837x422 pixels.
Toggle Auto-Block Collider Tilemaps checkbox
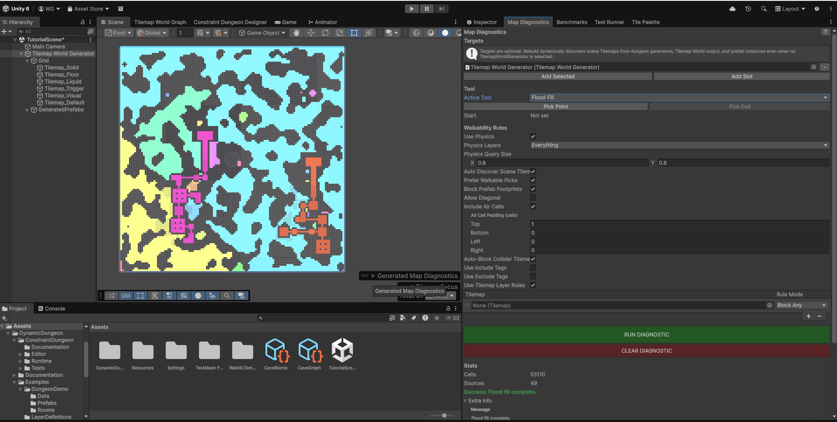pyautogui.click(x=533, y=259)
